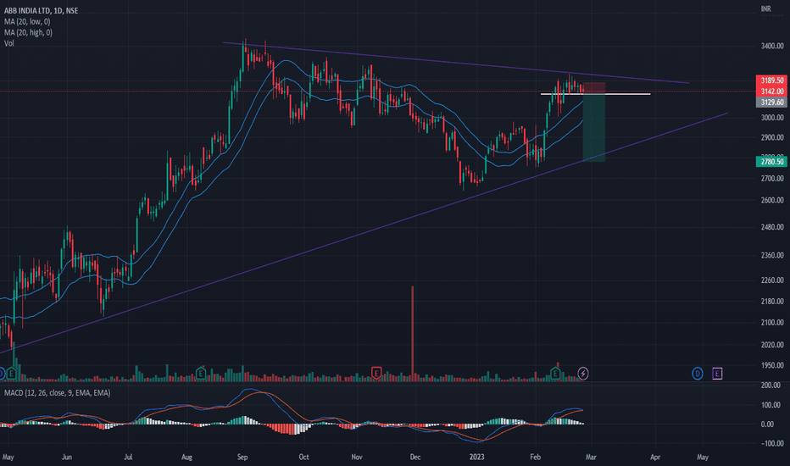Viewport: 790px width, 466px height.
Task: Click the 2023 label on the time axis
Action: click(476, 458)
